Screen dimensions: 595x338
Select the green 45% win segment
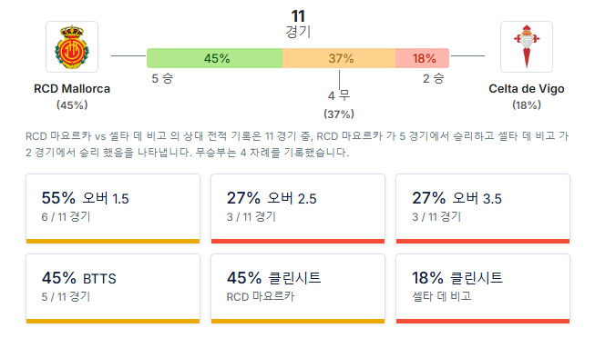click(214, 58)
